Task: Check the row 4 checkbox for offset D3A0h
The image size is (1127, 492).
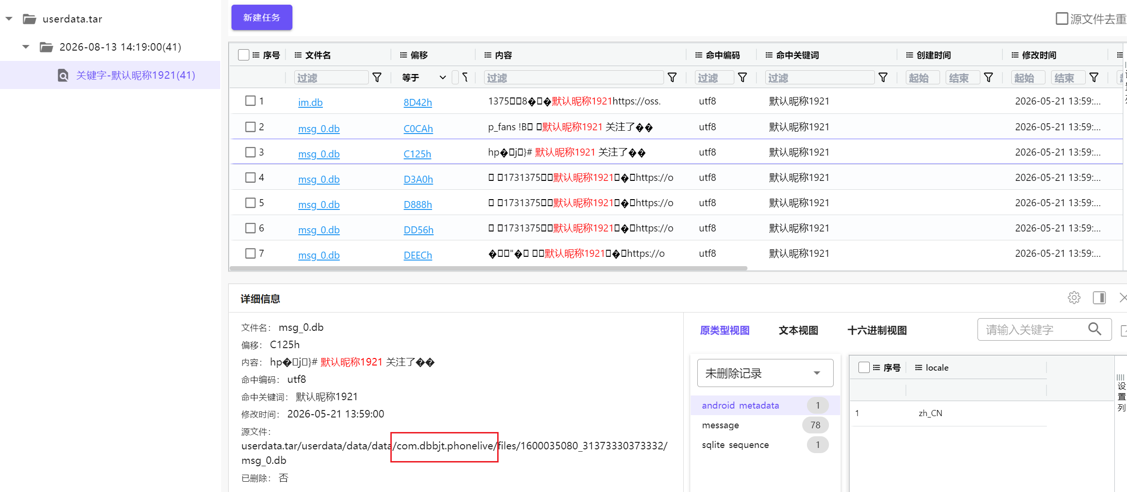Action: point(251,177)
